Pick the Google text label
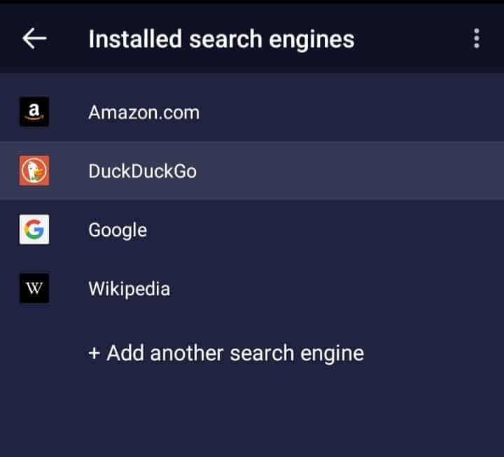504x457 pixels. 118,230
